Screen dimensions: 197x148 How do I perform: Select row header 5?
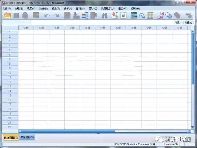(10, 50)
